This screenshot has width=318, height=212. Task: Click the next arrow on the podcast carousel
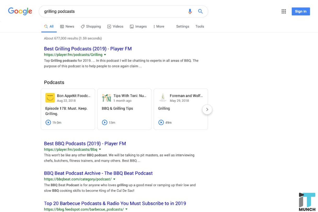tap(207, 109)
